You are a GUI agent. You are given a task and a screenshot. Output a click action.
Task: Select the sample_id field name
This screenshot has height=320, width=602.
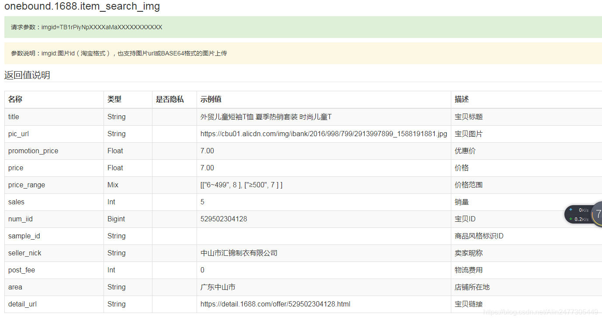[x=24, y=236]
